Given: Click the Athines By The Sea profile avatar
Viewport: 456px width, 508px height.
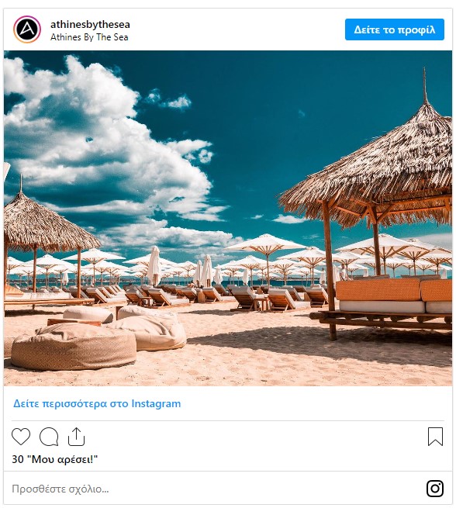Looking at the screenshot, I should [x=27, y=29].
